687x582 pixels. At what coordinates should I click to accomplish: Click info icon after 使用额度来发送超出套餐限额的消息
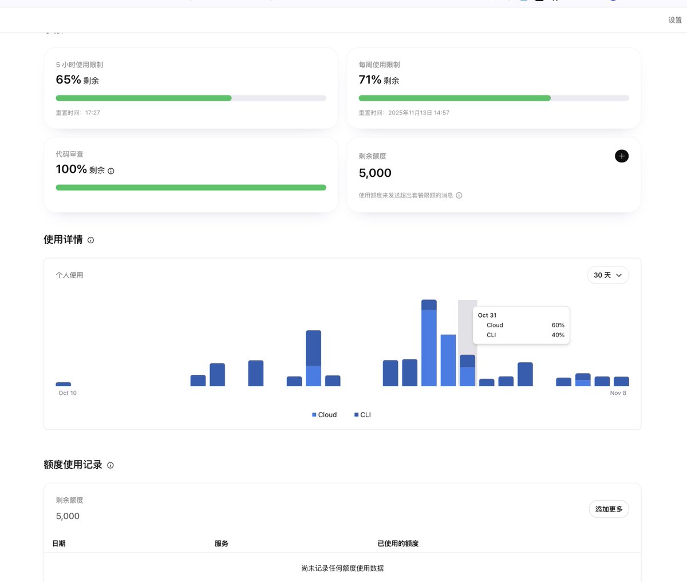click(x=459, y=196)
